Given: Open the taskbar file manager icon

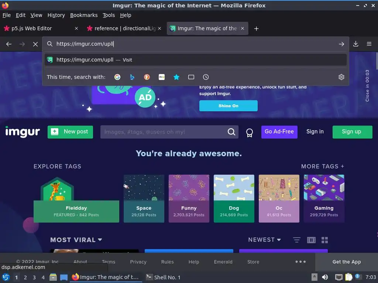Looking at the screenshot, I should pos(53,277).
